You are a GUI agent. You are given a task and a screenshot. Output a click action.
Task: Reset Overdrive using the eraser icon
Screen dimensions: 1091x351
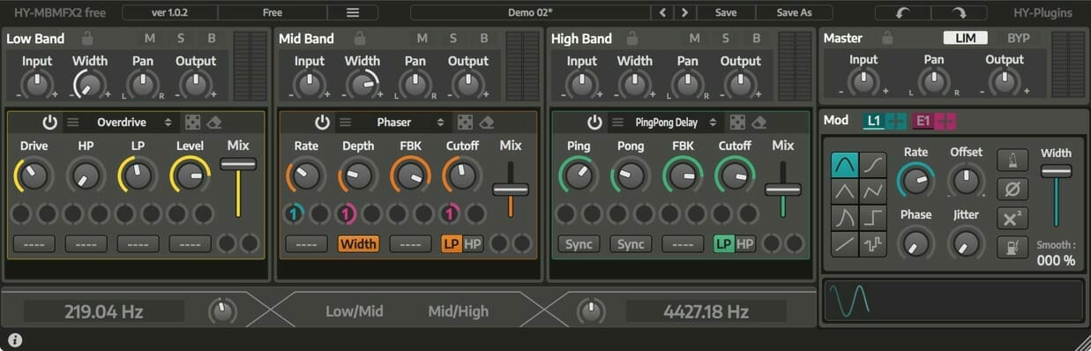click(x=214, y=123)
